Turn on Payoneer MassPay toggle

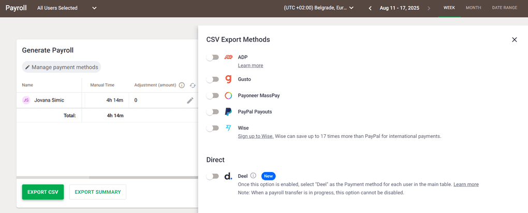click(212, 95)
